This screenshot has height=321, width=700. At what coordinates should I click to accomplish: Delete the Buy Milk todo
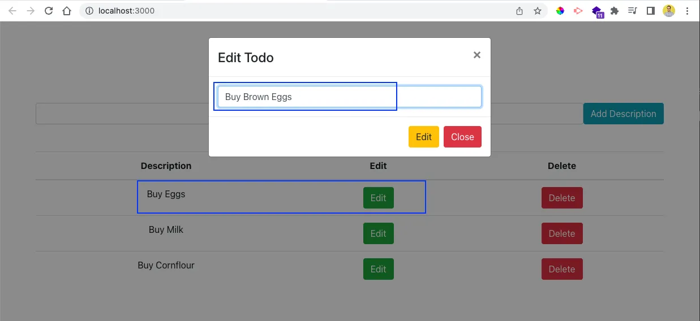coord(562,233)
